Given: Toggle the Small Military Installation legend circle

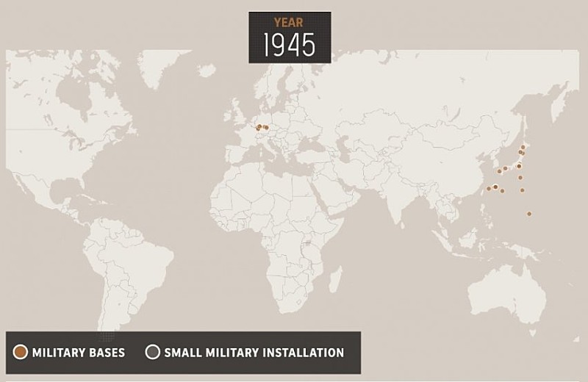Looking at the screenshot, I should click(x=152, y=353).
